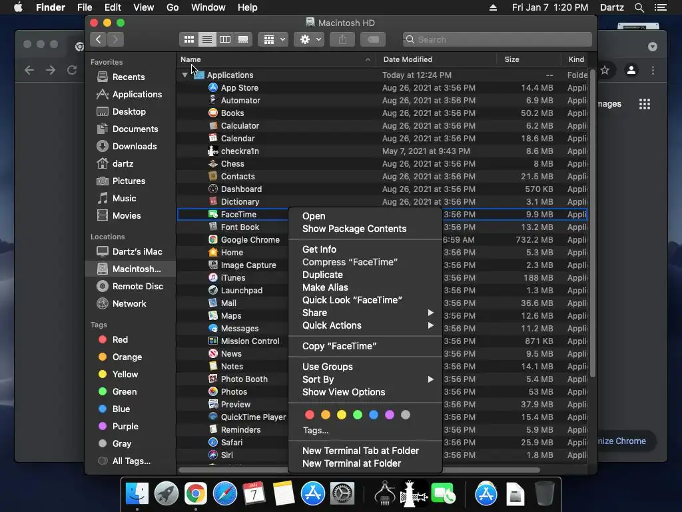The width and height of the screenshot is (682, 512).
Task: Choose Quick Look "FaceTime"
Action: click(366, 300)
